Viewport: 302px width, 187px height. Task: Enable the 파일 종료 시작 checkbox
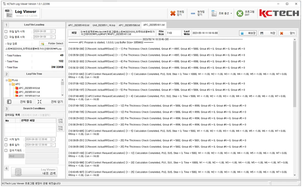coord(6,37)
